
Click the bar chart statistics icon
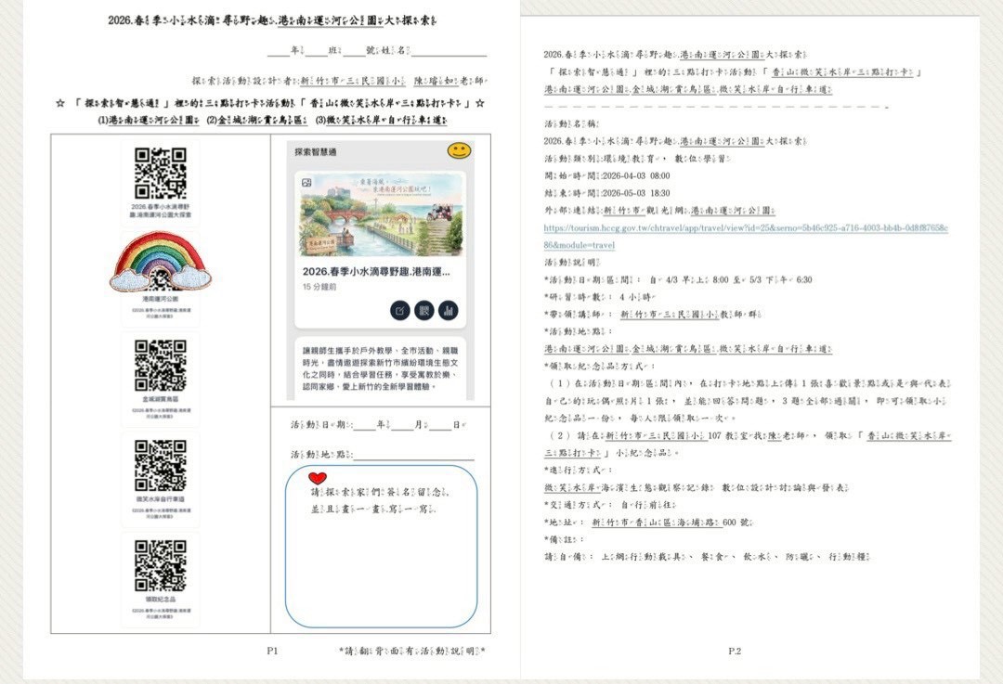coord(449,310)
